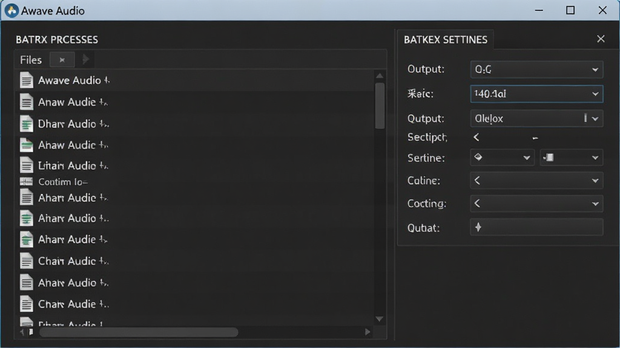This screenshot has height=348, width=620.
Task: Click the Qubat input field
Action: [x=536, y=227]
